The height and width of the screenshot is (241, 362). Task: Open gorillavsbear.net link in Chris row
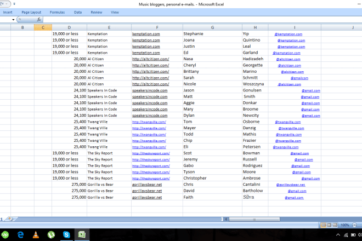point(147,185)
